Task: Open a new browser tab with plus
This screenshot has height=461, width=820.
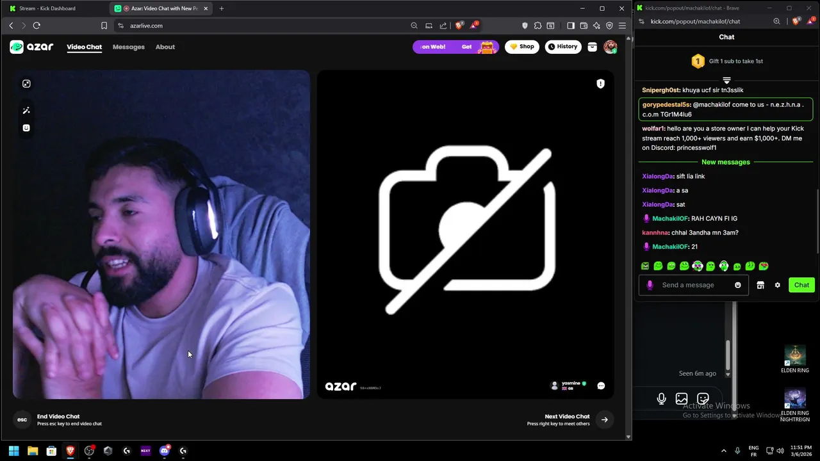Action: (222, 8)
